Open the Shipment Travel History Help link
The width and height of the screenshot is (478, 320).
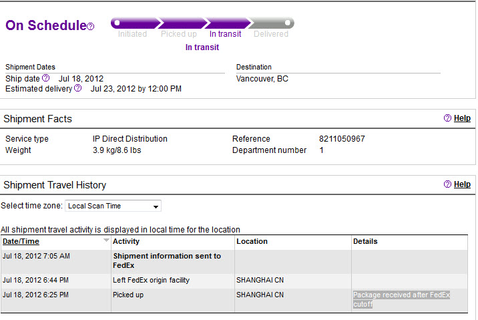pos(462,184)
